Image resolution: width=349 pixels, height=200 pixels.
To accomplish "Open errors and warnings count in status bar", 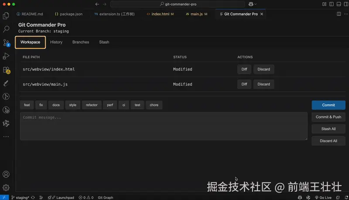I will pyautogui.click(x=86, y=197).
